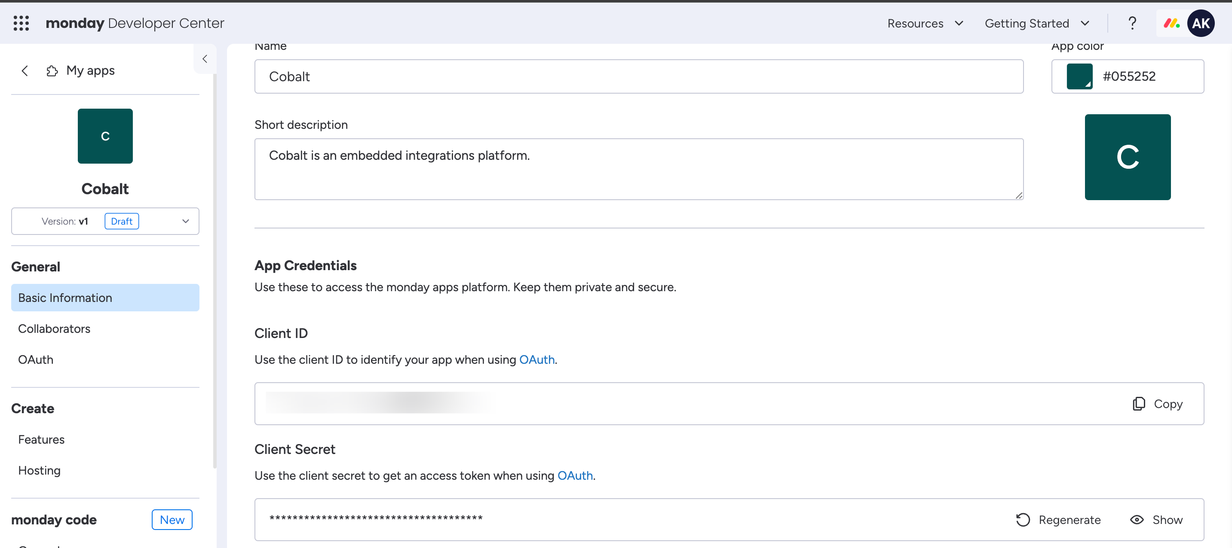Expand the Resources dropdown
Image resolution: width=1232 pixels, height=548 pixels.
click(925, 23)
